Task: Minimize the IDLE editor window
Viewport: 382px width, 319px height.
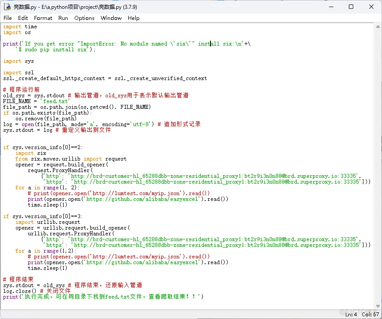Action: [x=331, y=7]
